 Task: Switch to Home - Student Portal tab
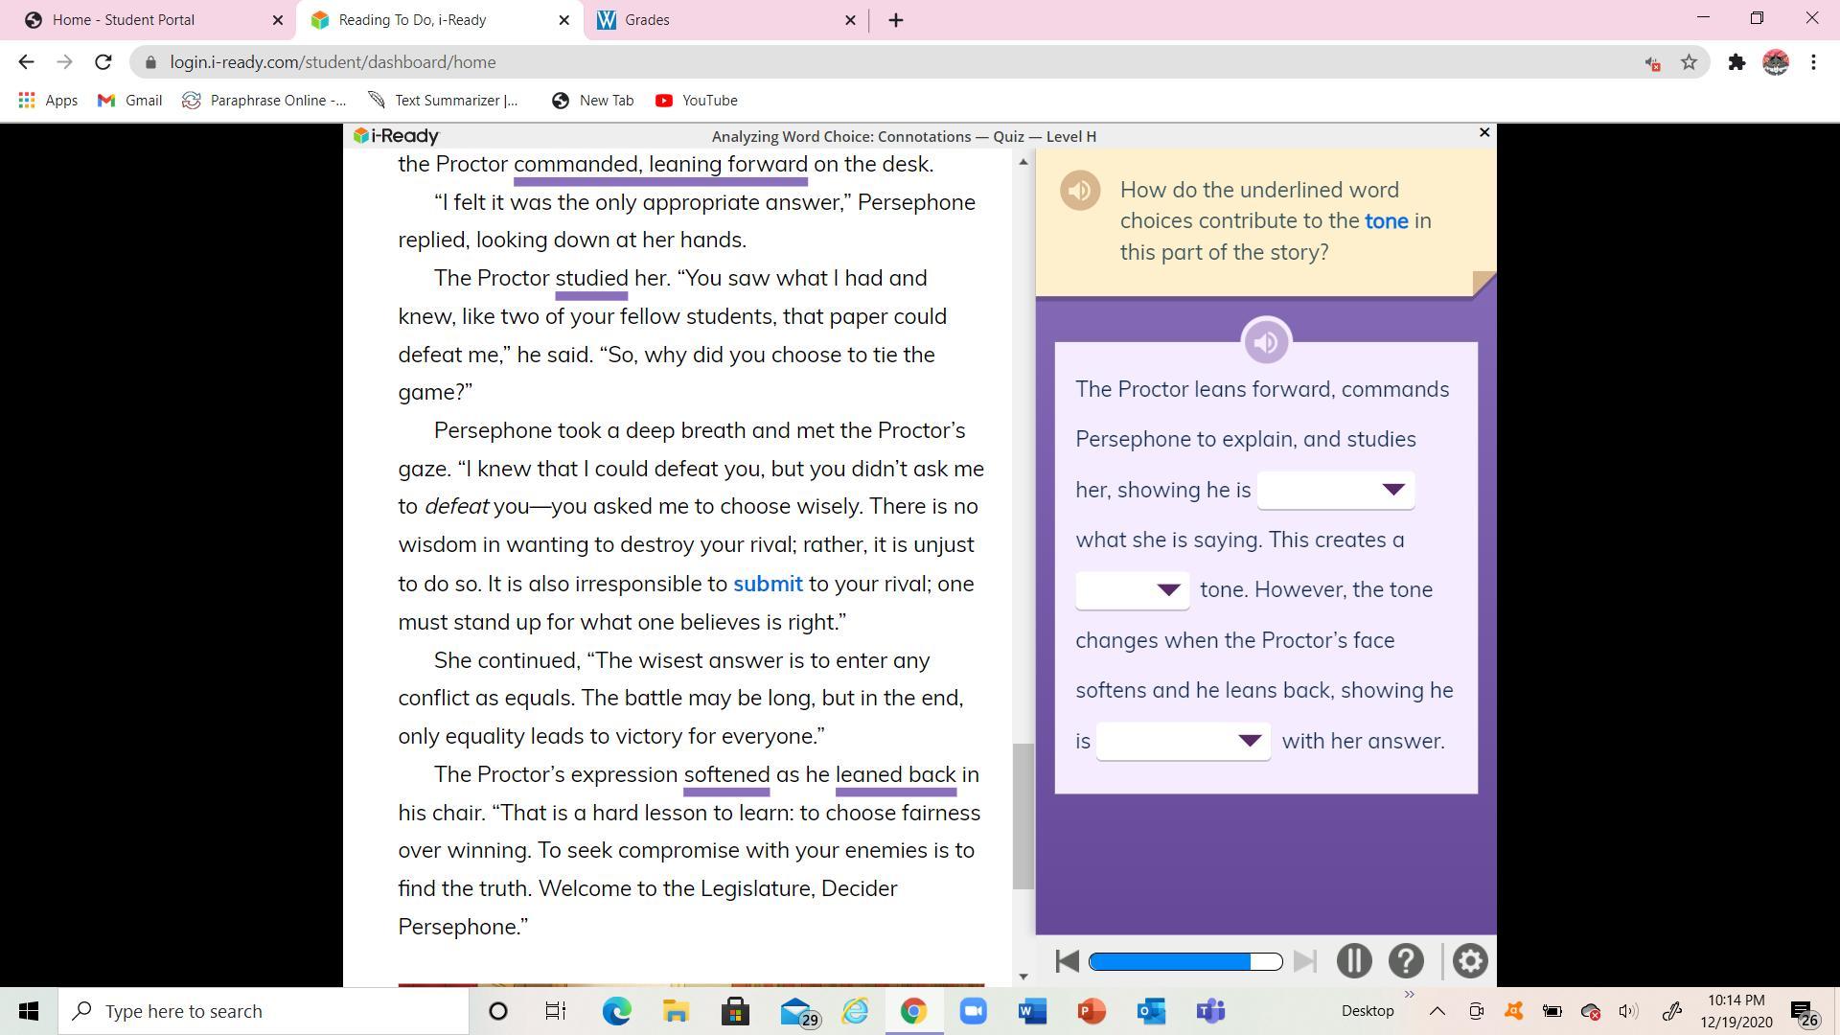(124, 19)
